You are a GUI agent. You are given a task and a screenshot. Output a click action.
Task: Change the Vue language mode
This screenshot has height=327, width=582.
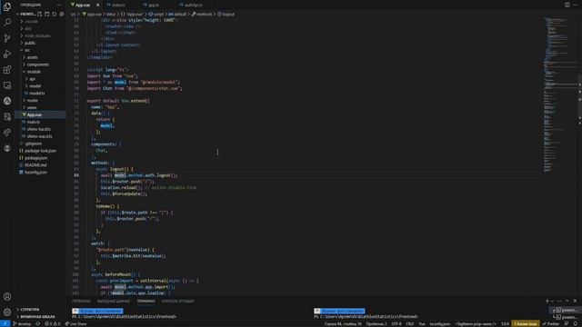pyautogui.click(x=422, y=323)
